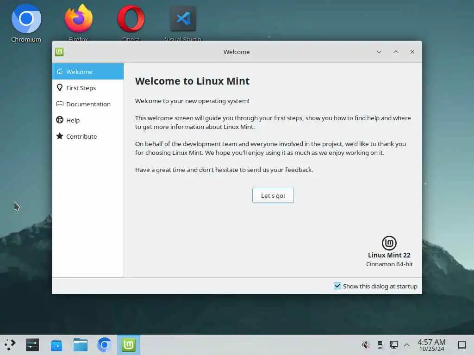Open the removable devices tray icon

[380, 345]
